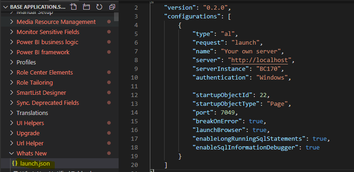Click the true value after launchBrowser
This screenshot has width=354, height=172.
(260, 130)
